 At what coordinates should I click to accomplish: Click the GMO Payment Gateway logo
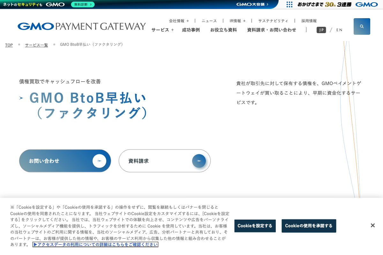click(x=82, y=26)
